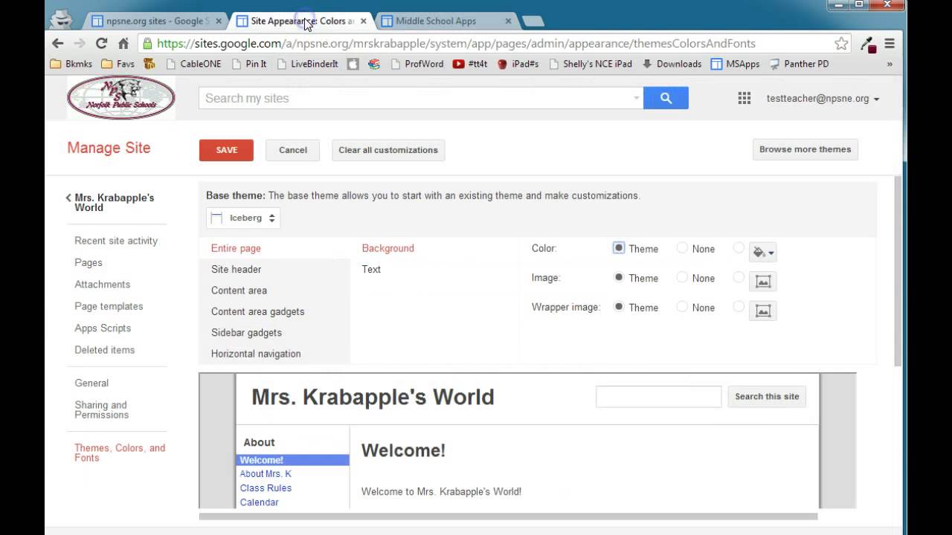Open the CableONE bookmark
The height and width of the screenshot is (535, 952).
(193, 64)
